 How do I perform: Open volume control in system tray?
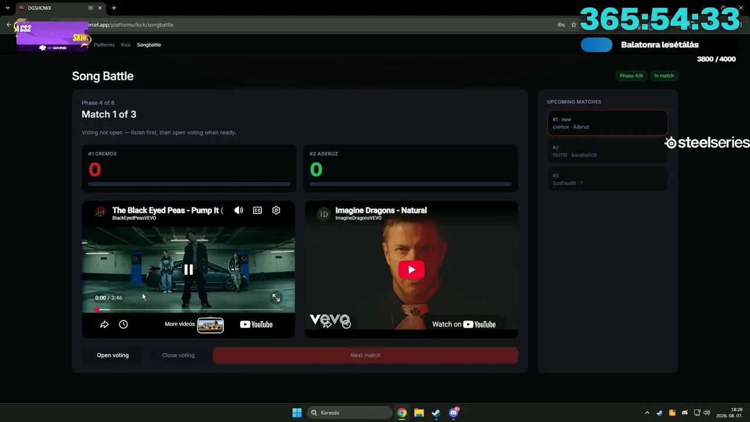(x=707, y=413)
